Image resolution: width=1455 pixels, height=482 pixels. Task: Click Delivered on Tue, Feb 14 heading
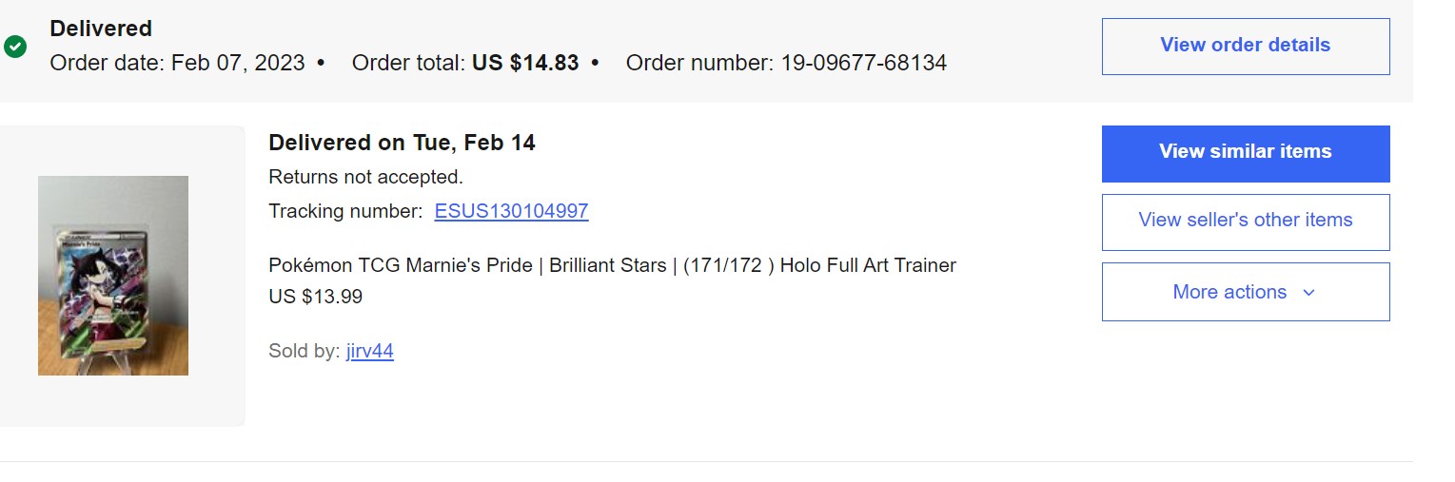tap(402, 143)
